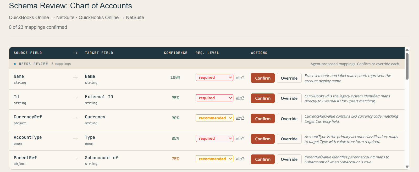Confirm the ParentRef to Subaccount of mapping
The height and width of the screenshot is (172, 419).
coord(263,159)
